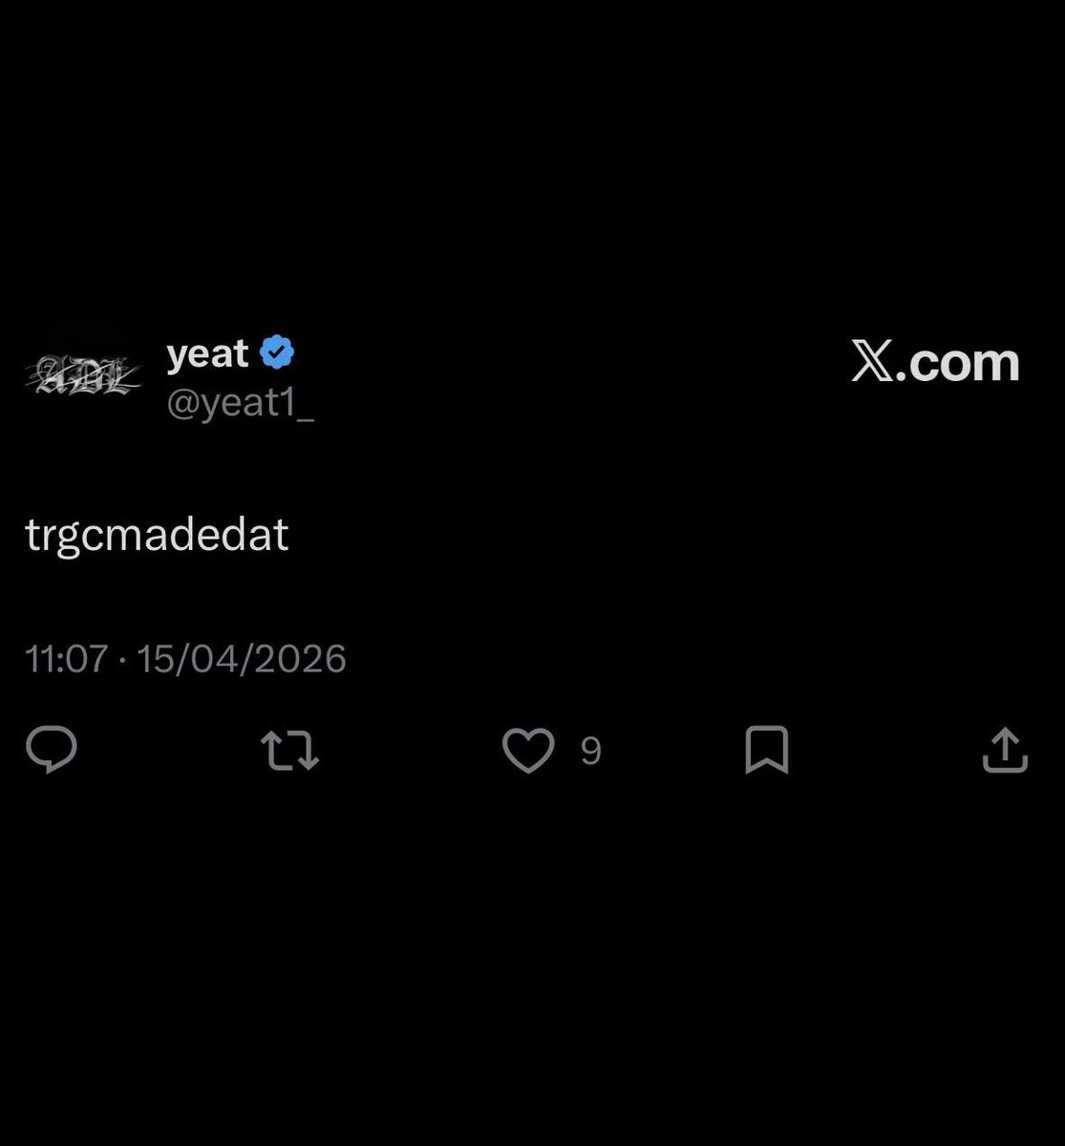
Task: Like the post with the heart icon
Action: 528,751
